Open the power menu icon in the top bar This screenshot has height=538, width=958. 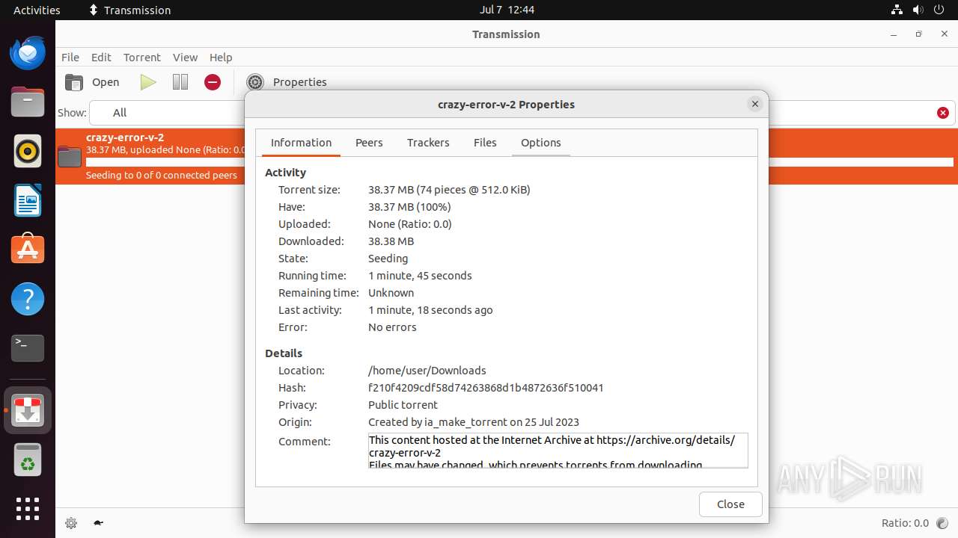[939, 10]
